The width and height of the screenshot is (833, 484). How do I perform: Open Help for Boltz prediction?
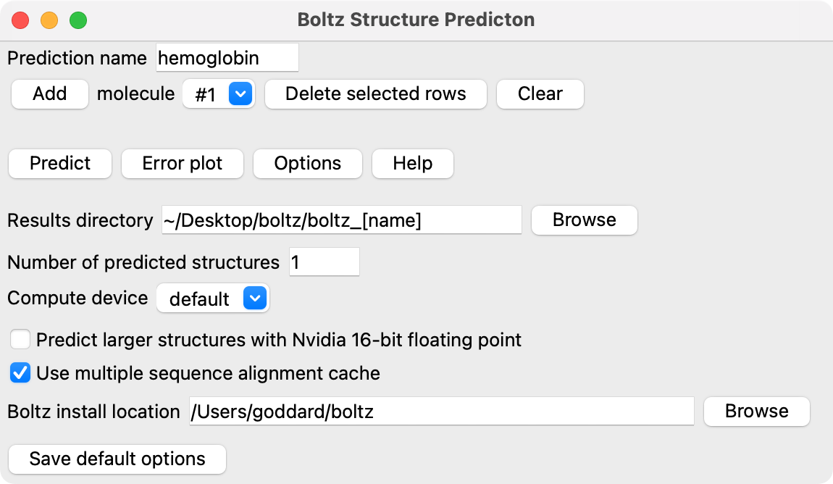pos(412,164)
